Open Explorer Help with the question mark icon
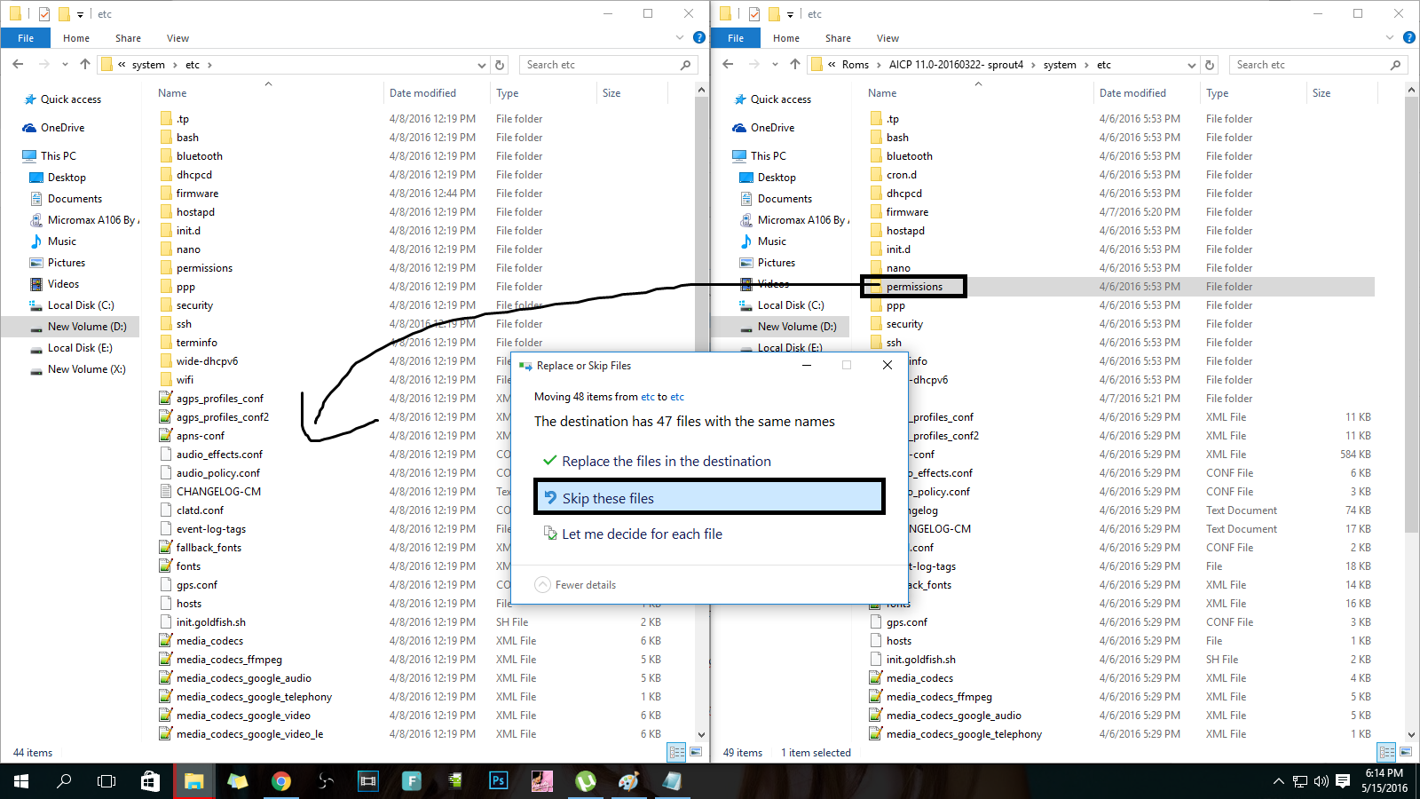The height and width of the screenshot is (799, 1420). coord(698,37)
